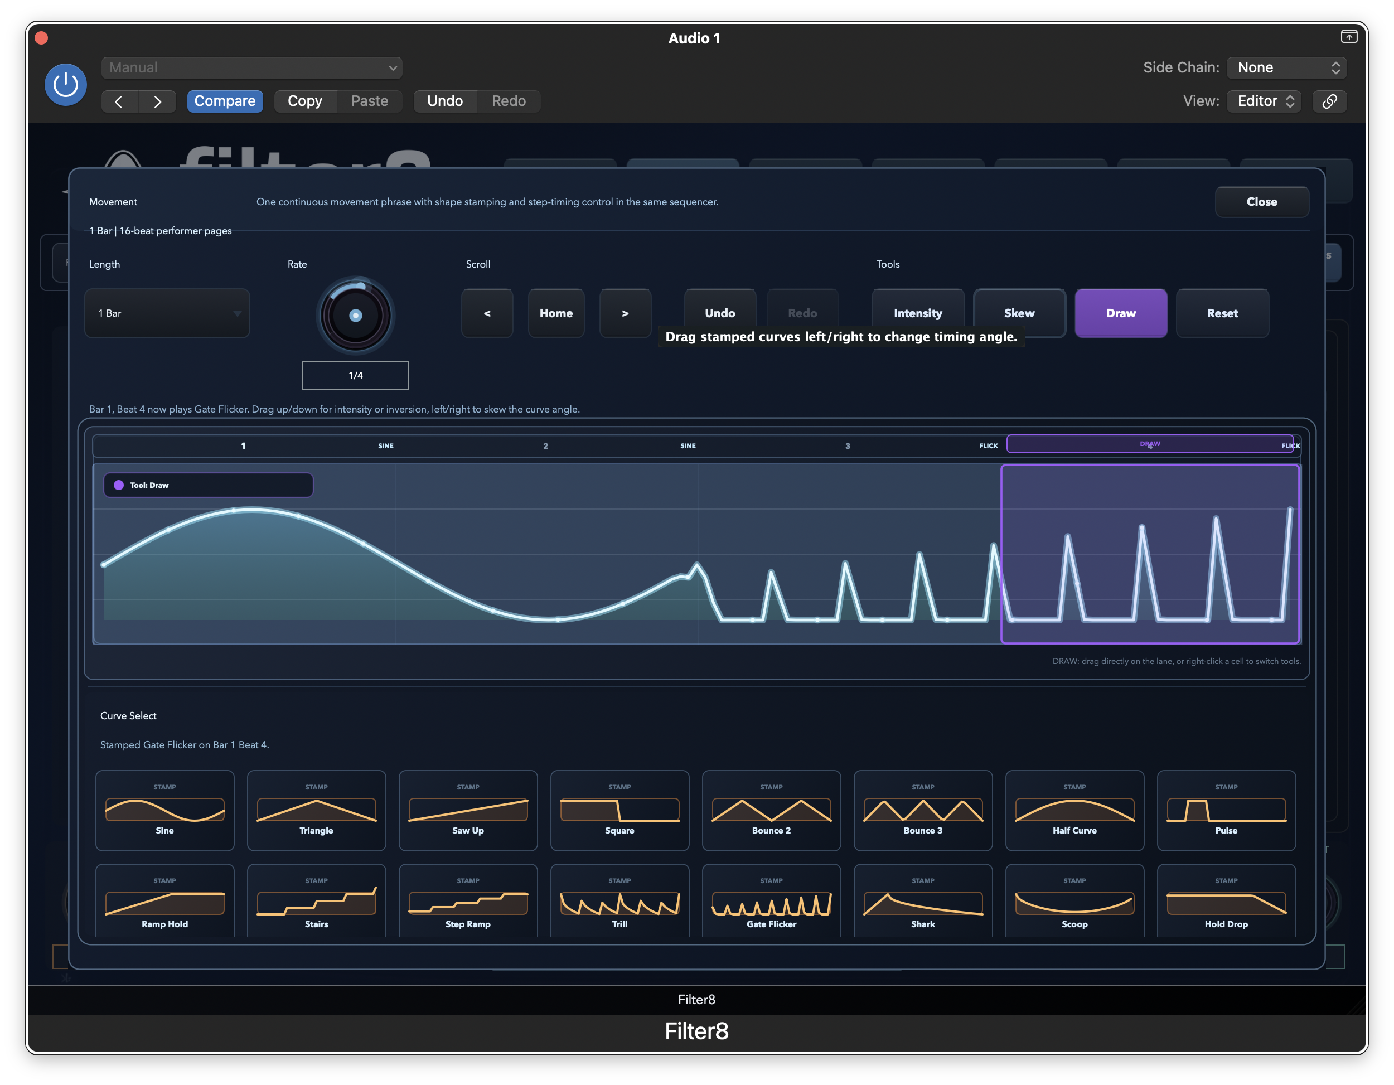This screenshot has height=1085, width=1394.
Task: Stamp the Bounce 2 curve
Action: [771, 811]
